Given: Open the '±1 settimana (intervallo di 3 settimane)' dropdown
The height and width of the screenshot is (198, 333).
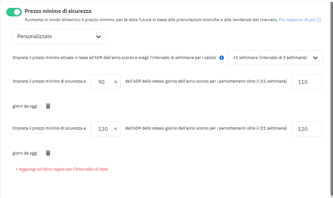Looking at the screenshot, I should tap(275, 58).
